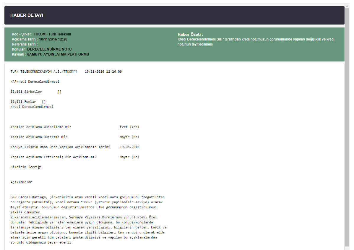Click the Bildirim İçeriği heading
The height and width of the screenshot is (250, 354).
tap(26, 167)
